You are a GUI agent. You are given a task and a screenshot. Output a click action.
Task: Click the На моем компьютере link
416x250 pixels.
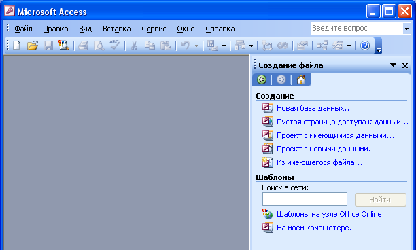pyautogui.click(x=317, y=228)
